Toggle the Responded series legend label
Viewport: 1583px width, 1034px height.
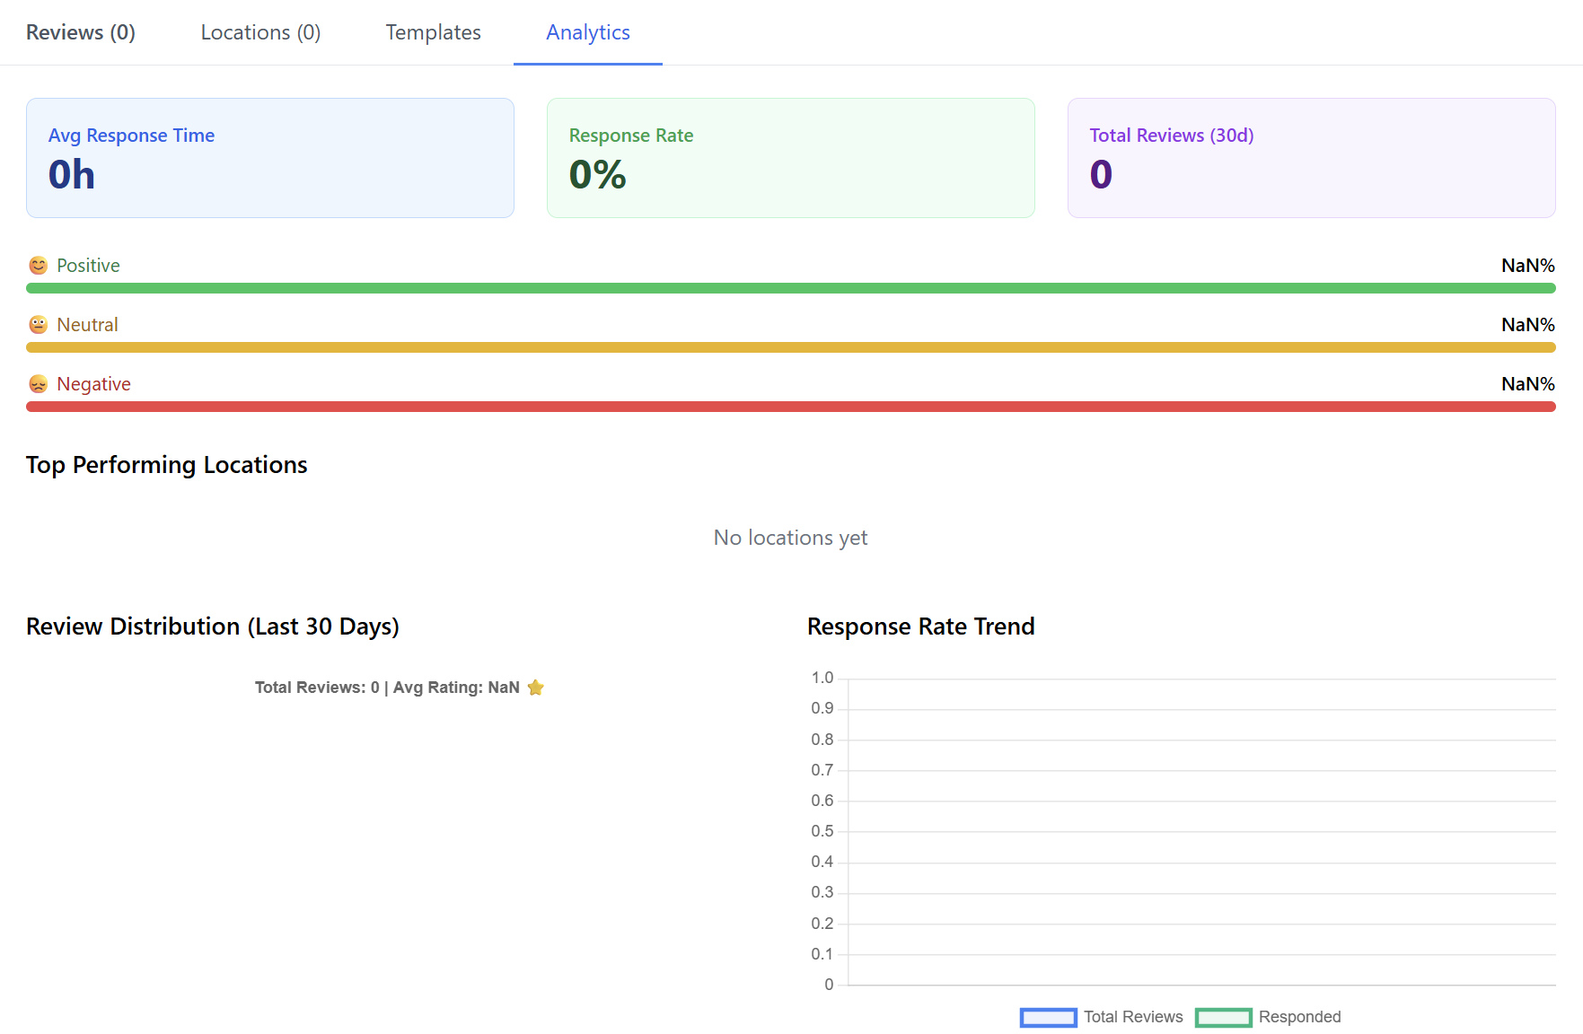click(1299, 1017)
